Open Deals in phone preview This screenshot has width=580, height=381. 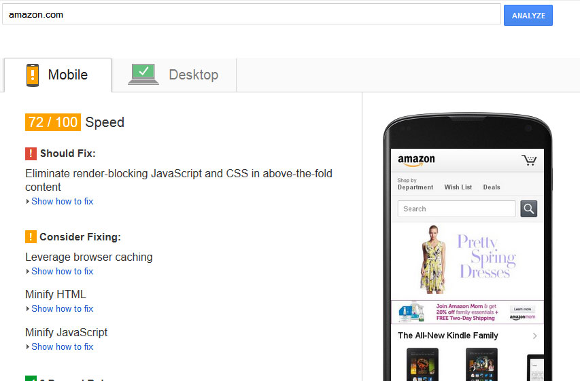(492, 187)
